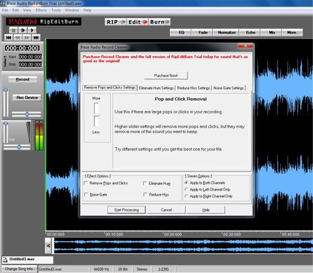Open the Edit menu
The height and width of the screenshot is (273, 313).
[16, 10]
